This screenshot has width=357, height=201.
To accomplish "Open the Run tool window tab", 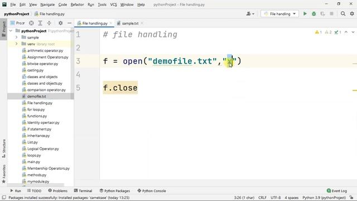I will tap(16, 191).
